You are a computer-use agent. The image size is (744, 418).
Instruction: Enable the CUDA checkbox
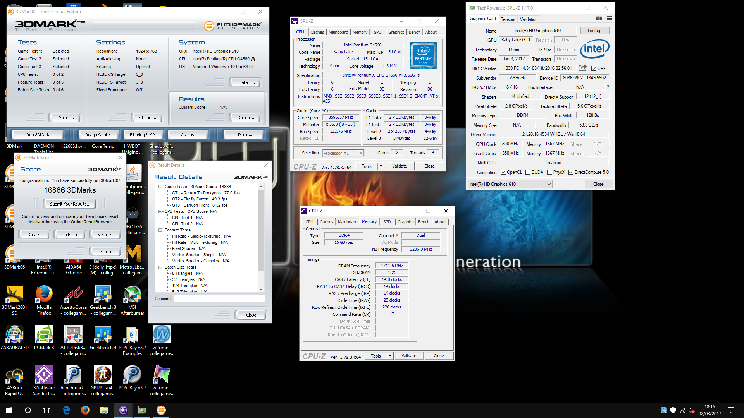[x=528, y=172]
